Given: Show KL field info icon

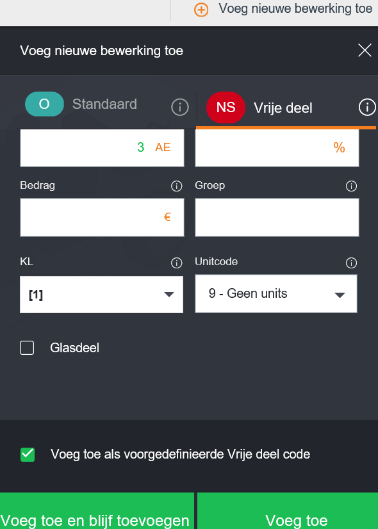Looking at the screenshot, I should [x=177, y=263].
